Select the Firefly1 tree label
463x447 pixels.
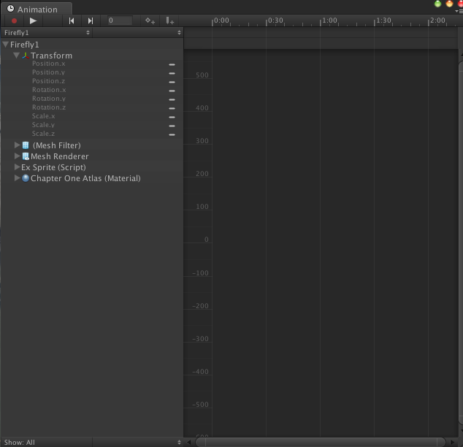click(x=25, y=45)
